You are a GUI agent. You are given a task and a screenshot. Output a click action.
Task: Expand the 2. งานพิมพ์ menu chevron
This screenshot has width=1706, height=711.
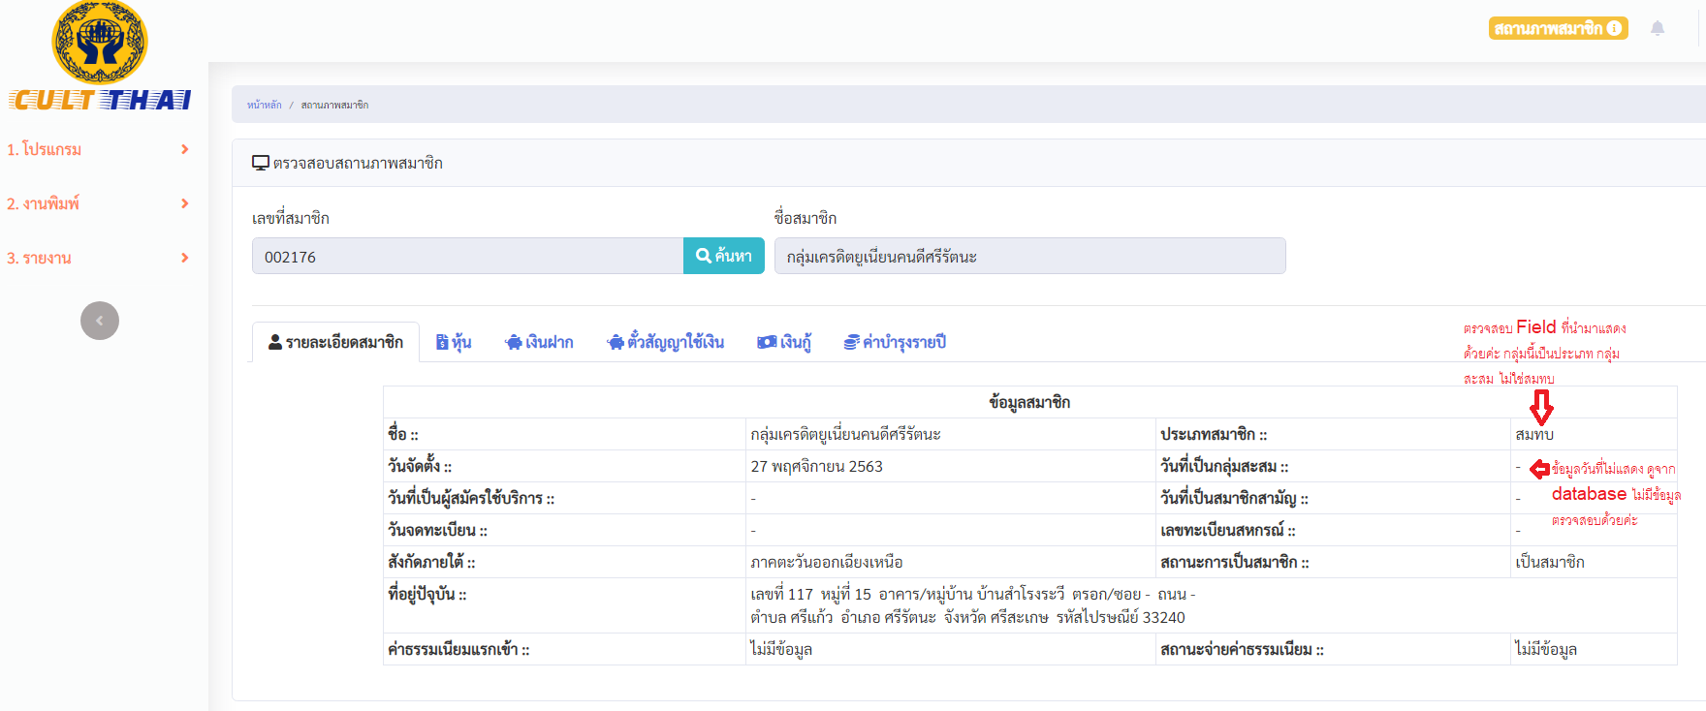(184, 203)
